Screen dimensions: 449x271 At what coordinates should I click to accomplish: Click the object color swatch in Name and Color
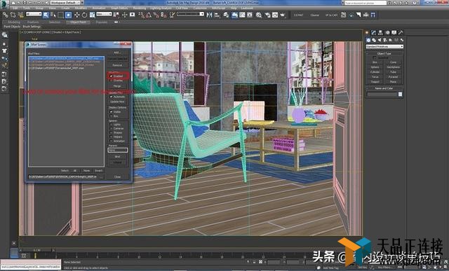400,95
